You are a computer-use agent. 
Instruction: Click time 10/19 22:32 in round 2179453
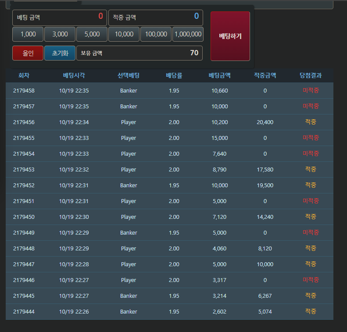pyautogui.click(x=74, y=170)
